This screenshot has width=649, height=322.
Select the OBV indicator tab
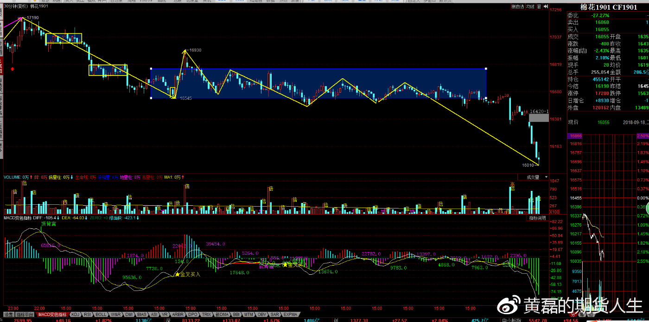pos(262,315)
